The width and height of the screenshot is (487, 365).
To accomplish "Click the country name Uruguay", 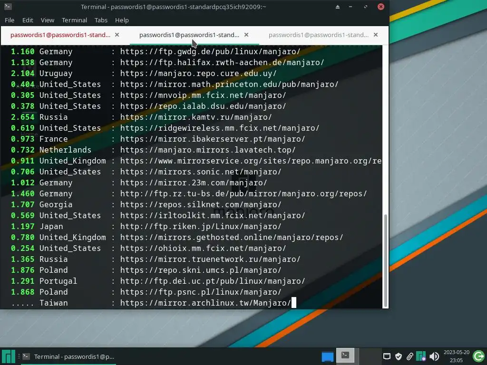I will [56, 74].
